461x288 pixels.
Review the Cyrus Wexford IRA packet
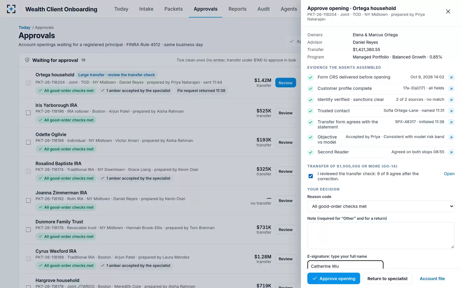286,259
